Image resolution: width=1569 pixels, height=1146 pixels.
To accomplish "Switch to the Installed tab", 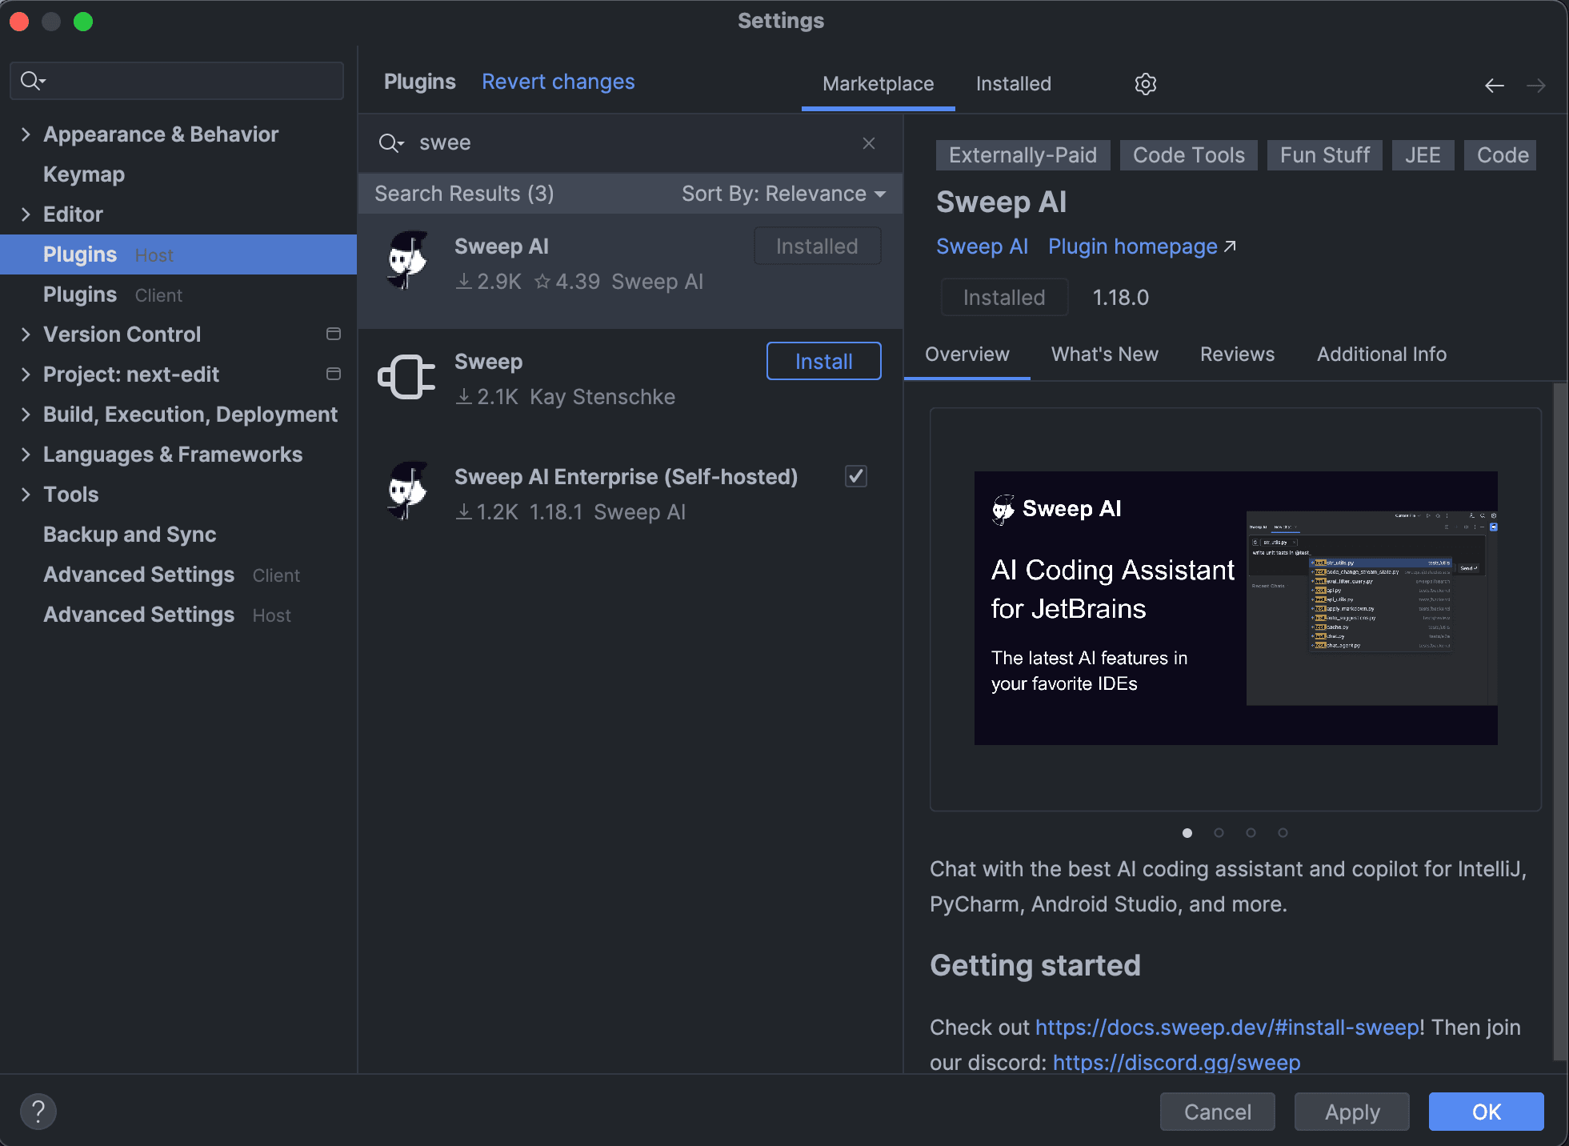I will [x=1013, y=84].
